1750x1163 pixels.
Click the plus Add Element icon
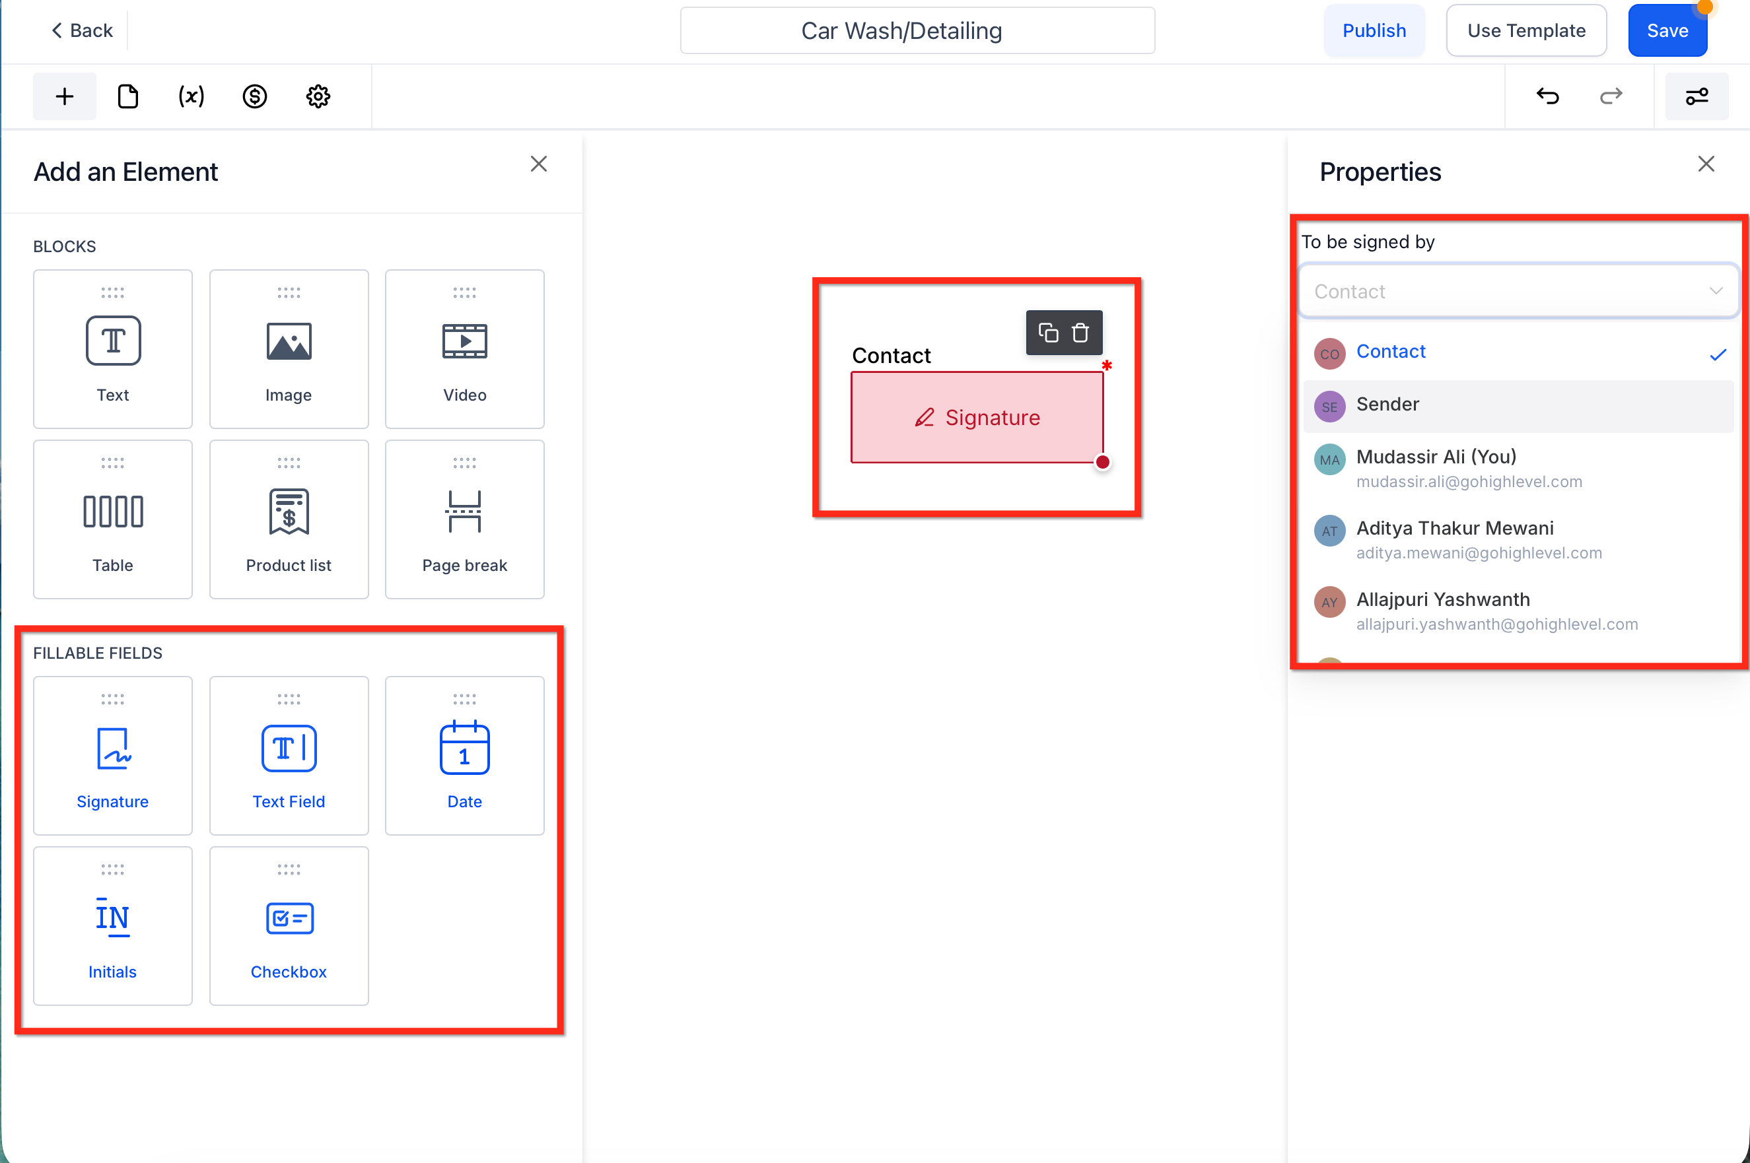pyautogui.click(x=65, y=96)
